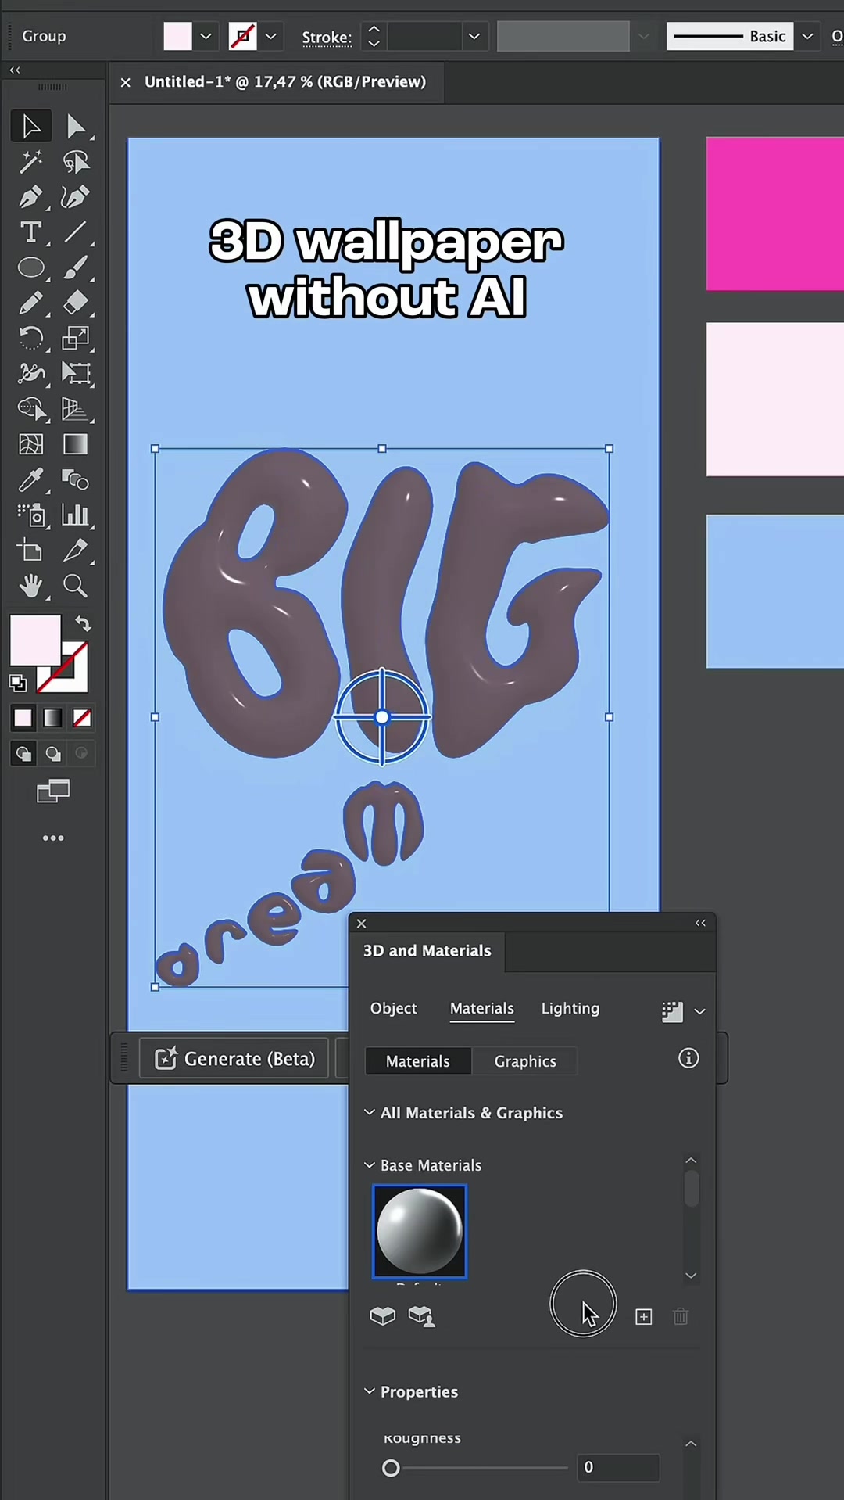Image resolution: width=844 pixels, height=1500 pixels.
Task: Reset to default fill and stroke
Action: pyautogui.click(x=17, y=683)
